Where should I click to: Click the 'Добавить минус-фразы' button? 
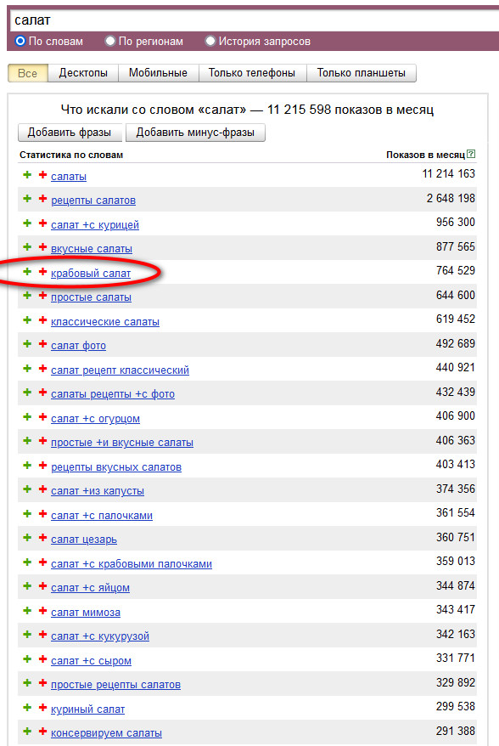195,133
